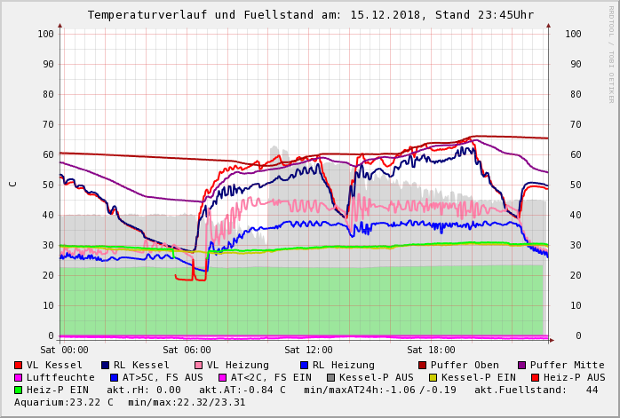Select the dark red Puffer Oben swatch
The image size is (620, 418).
coord(423,365)
